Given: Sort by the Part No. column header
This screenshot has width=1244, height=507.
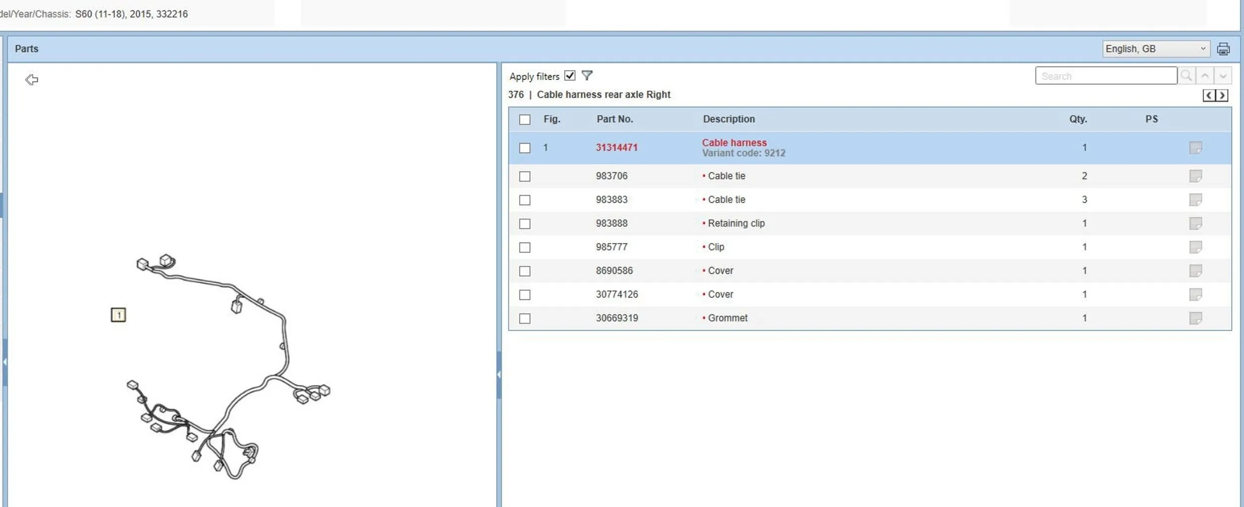Looking at the screenshot, I should [615, 119].
